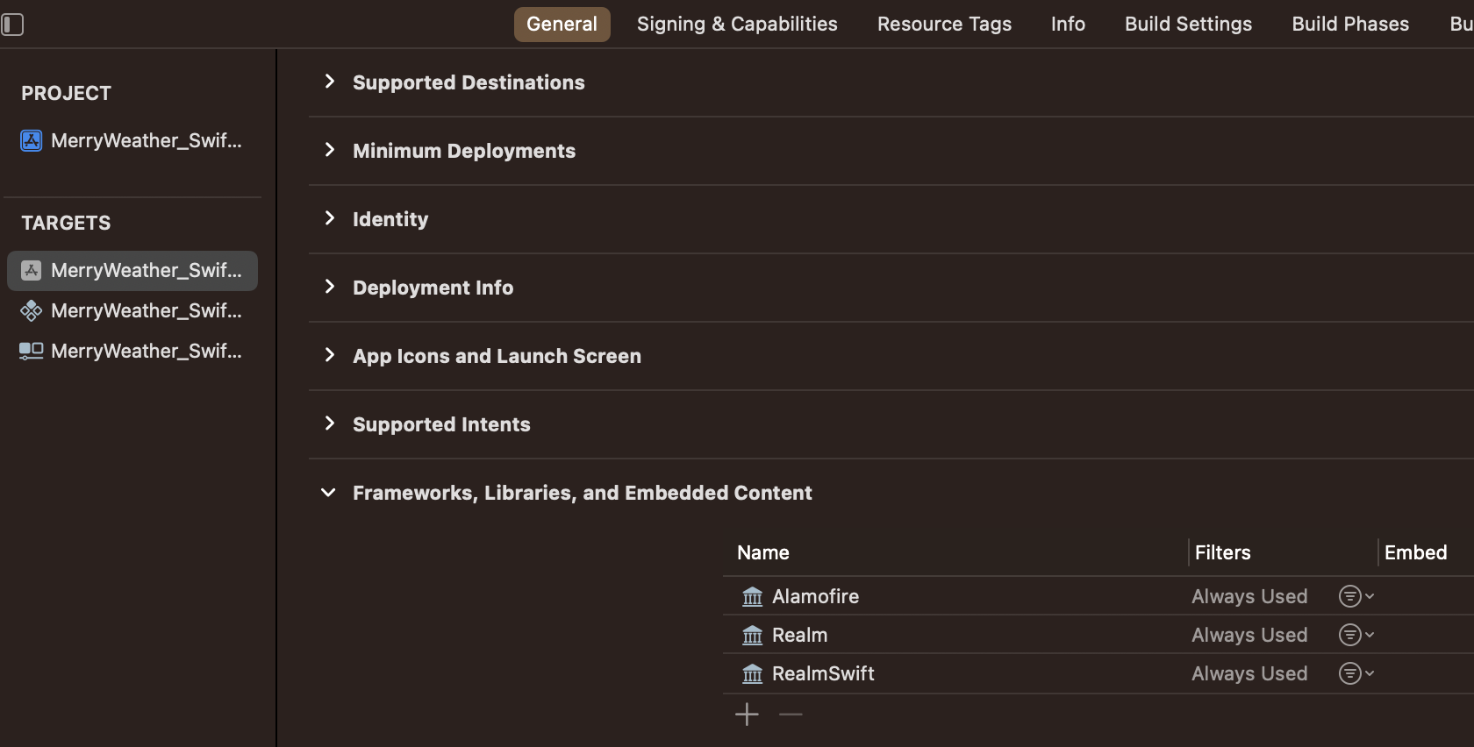Click the Supported Intents heading text
Viewport: 1474px width, 747px height.
pyautogui.click(x=441, y=424)
